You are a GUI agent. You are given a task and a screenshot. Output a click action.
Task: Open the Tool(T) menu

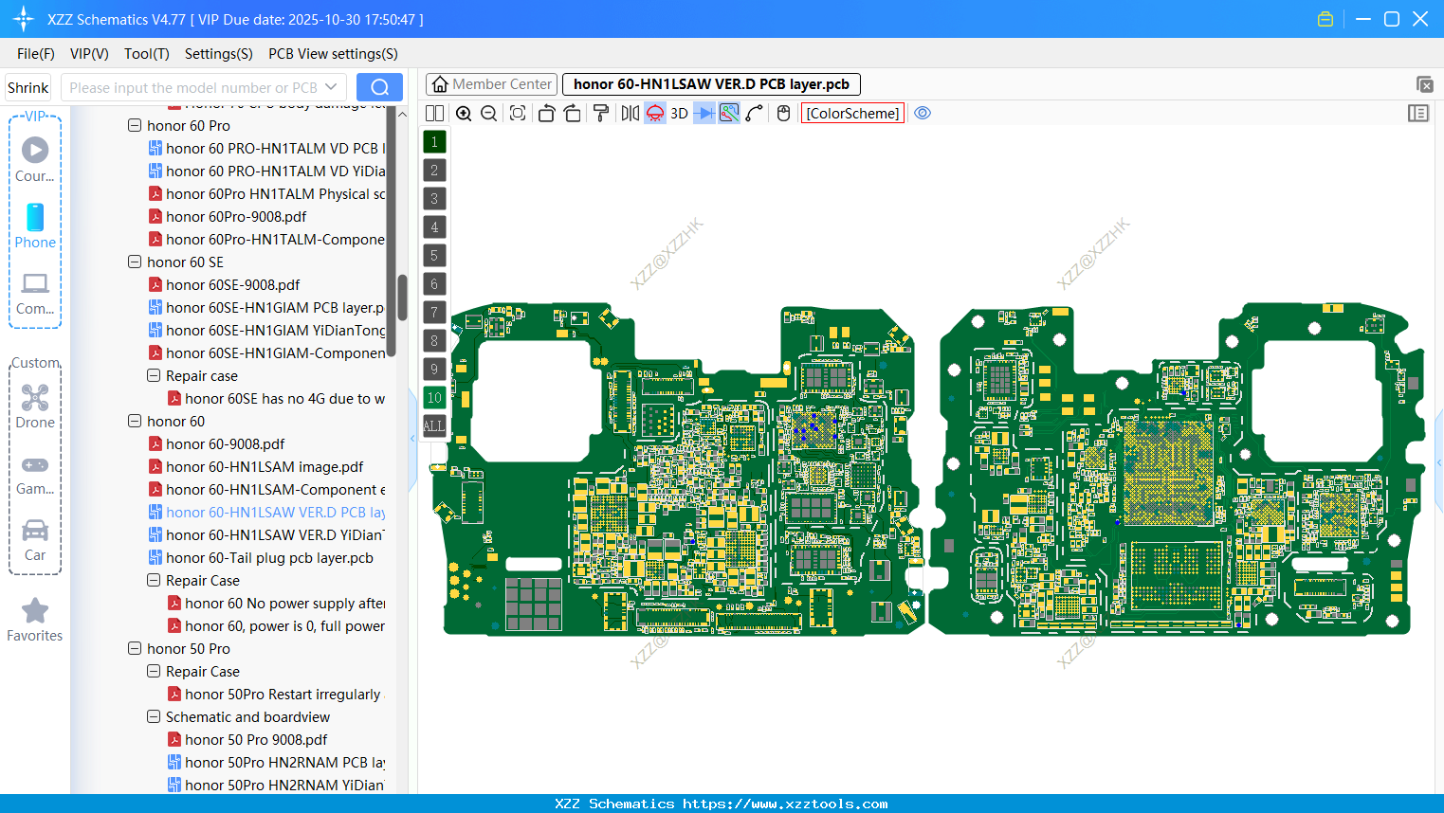pos(147,54)
